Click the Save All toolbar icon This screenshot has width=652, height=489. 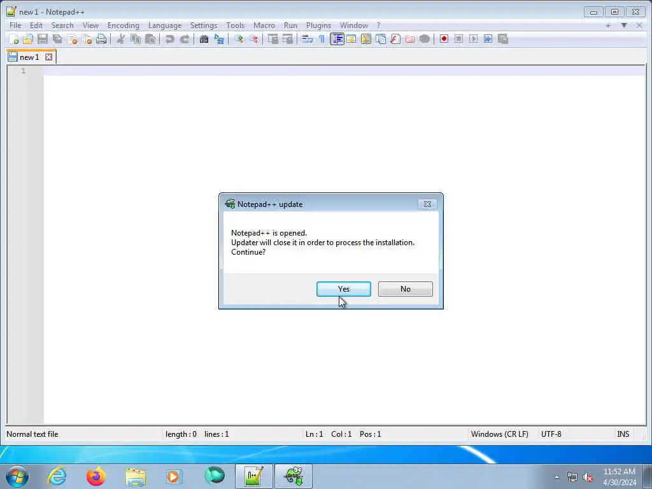point(57,39)
